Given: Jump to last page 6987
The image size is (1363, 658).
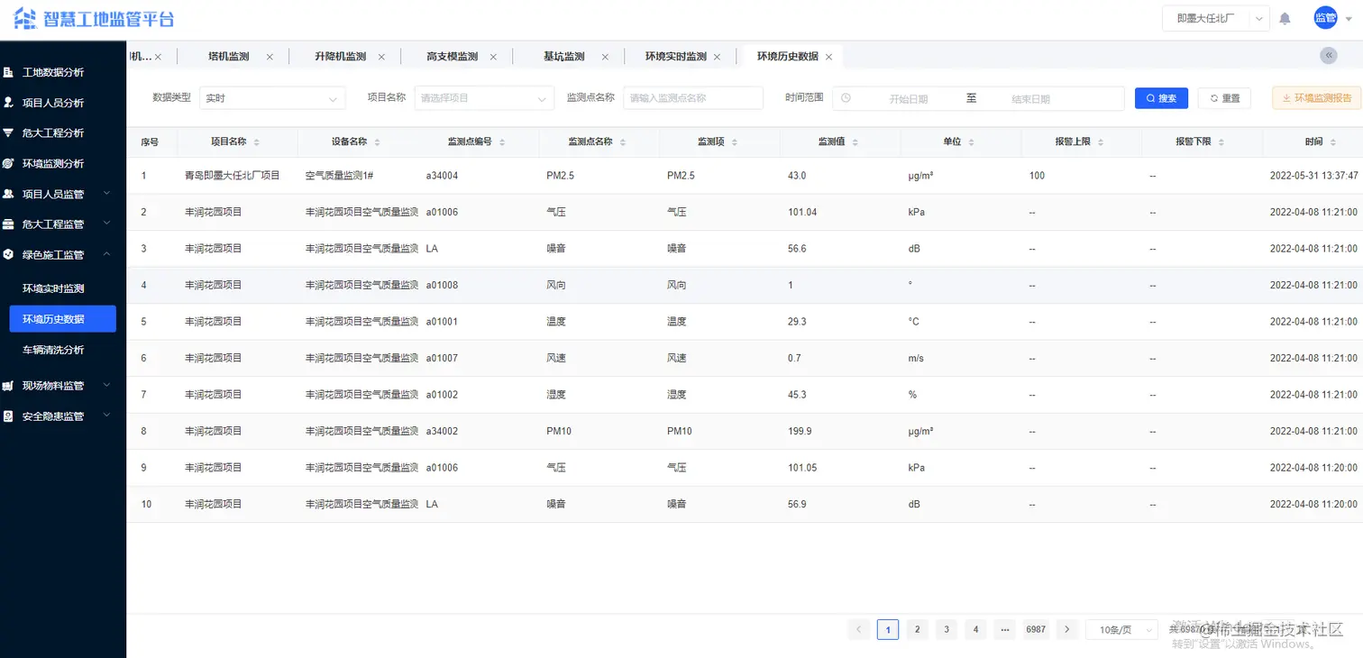Looking at the screenshot, I should click(x=1036, y=629).
